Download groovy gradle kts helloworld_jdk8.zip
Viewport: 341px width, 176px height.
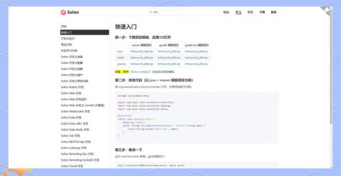196,64
